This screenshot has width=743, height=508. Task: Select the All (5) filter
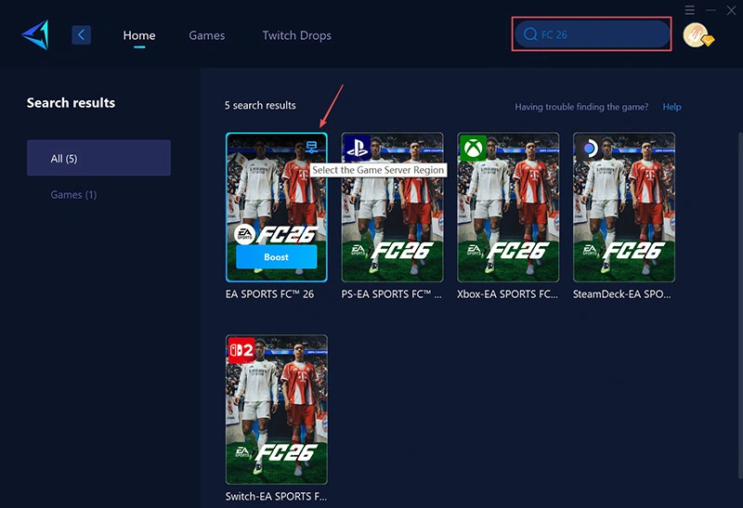[98, 158]
